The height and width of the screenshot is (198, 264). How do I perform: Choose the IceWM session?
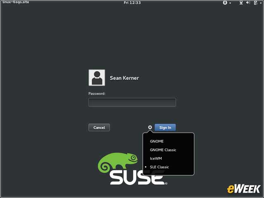tap(156, 158)
